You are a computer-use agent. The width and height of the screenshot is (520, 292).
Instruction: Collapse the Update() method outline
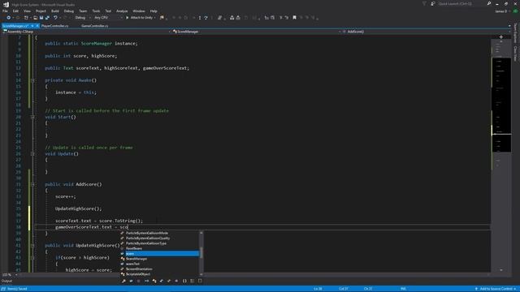pyautogui.click(x=32, y=154)
